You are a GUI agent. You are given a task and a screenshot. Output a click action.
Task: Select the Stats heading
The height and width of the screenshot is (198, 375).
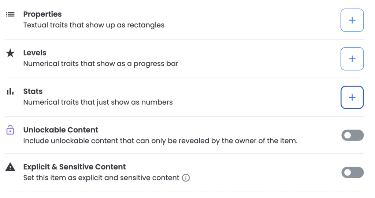[x=33, y=91]
